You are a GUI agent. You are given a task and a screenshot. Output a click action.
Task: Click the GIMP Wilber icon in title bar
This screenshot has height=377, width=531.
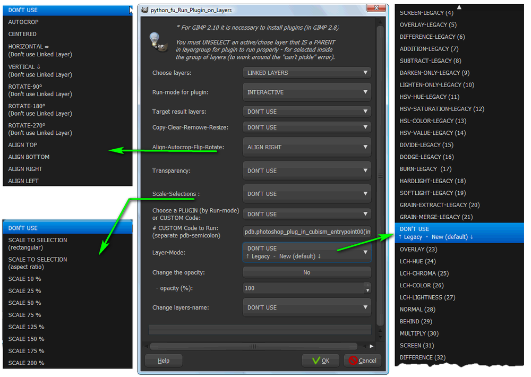[x=145, y=10]
